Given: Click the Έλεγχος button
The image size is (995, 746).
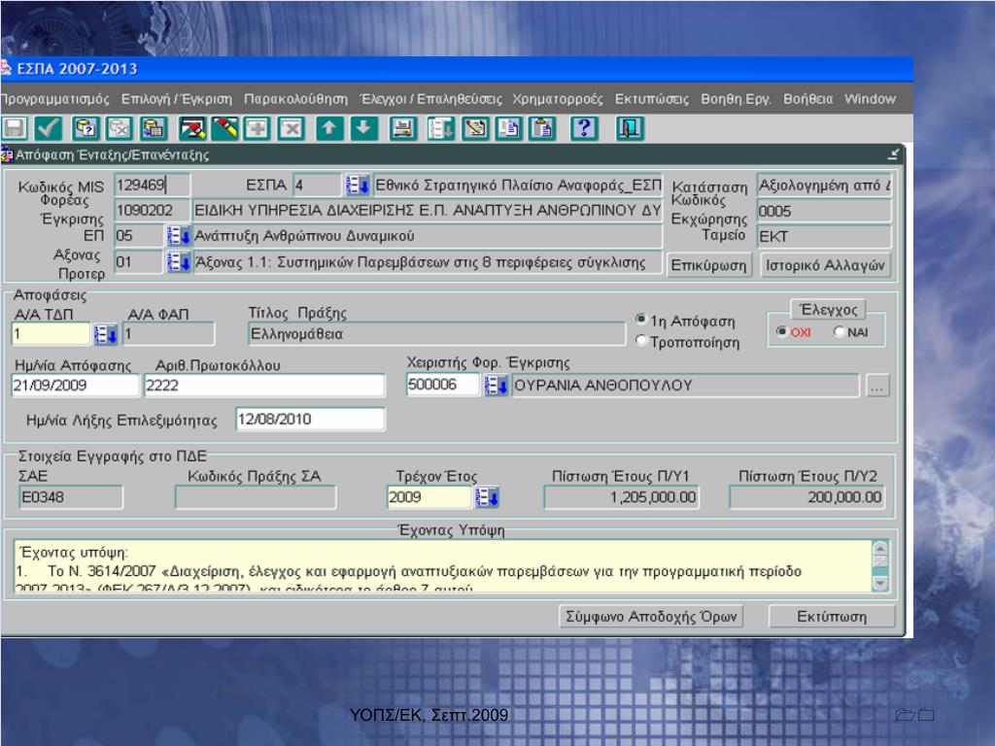Looking at the screenshot, I should [828, 310].
